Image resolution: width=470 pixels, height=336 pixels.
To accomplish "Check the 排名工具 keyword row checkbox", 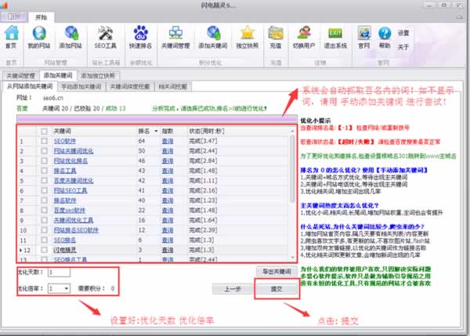I will coord(45,170).
